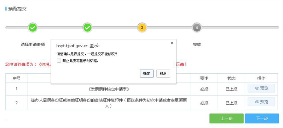The height and width of the screenshot is (128, 283).
Task: Click the second completed step checkmark
Action: coord(87,28)
